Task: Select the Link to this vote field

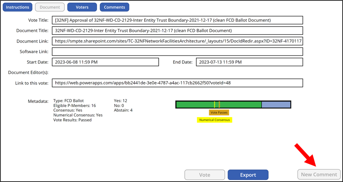Action: [x=177, y=83]
